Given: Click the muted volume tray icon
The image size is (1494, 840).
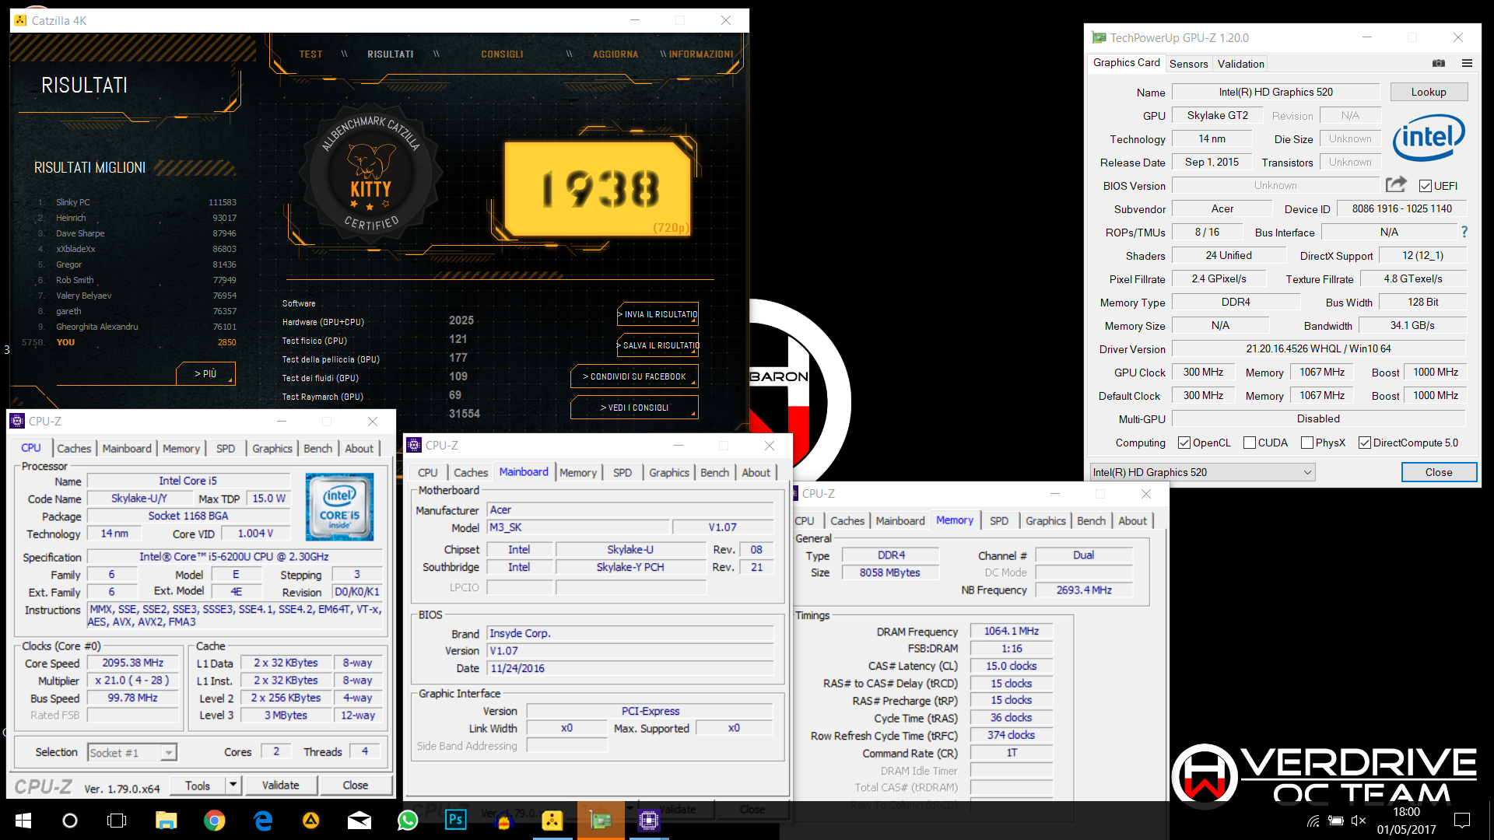Looking at the screenshot, I should [1359, 821].
